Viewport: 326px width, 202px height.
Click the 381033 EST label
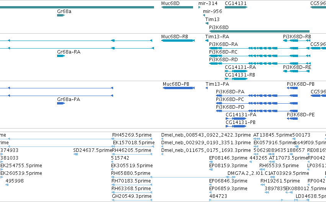(9, 158)
